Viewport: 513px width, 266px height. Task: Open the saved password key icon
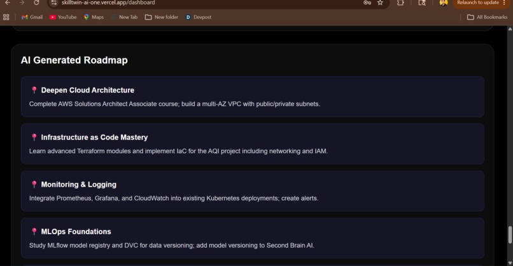pyautogui.click(x=367, y=3)
